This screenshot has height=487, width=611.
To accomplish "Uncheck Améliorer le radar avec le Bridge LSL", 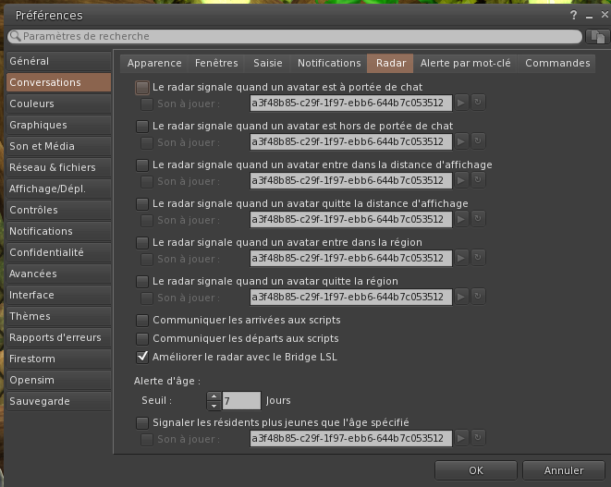I will 142,356.
